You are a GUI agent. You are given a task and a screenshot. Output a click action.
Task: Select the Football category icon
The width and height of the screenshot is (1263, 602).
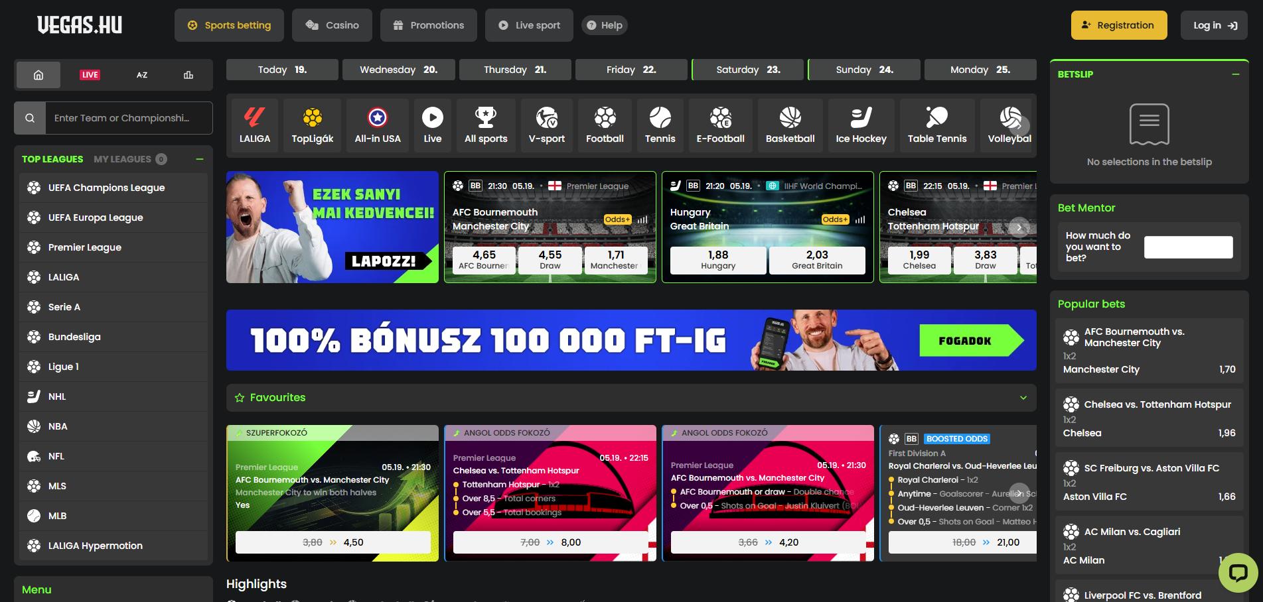tap(605, 126)
